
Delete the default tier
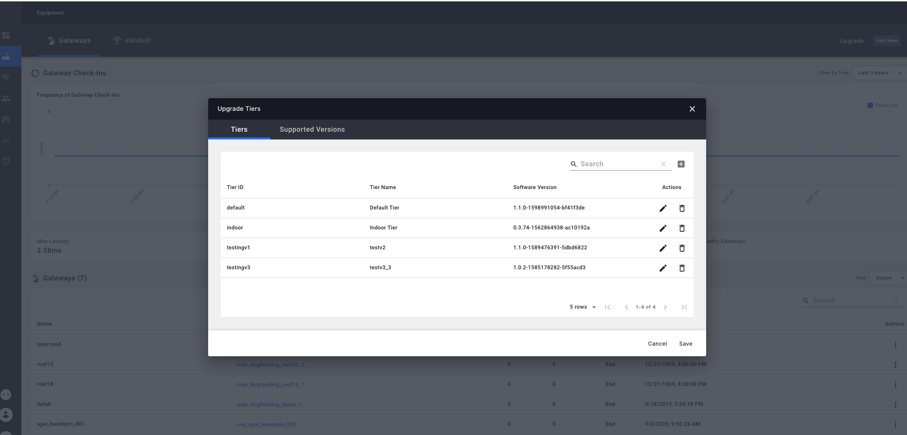(682, 209)
